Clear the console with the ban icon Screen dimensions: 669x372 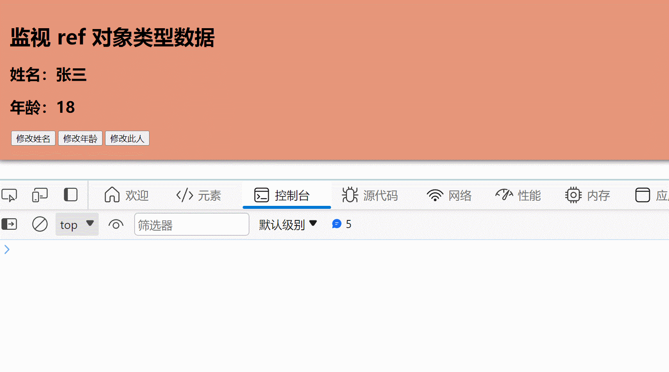[40, 224]
